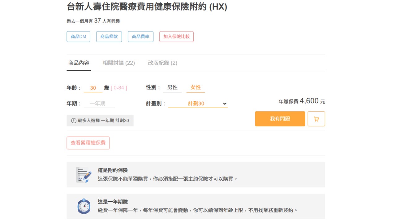Click the 年繳保費 4,600 元 amount
Image resolution: width=396 pixels, height=222 pixels.
pyautogui.click(x=302, y=101)
